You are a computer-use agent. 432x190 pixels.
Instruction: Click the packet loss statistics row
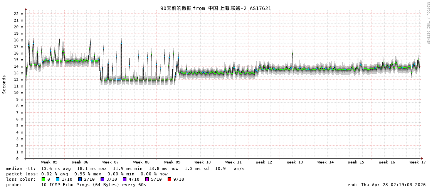click(x=87, y=174)
